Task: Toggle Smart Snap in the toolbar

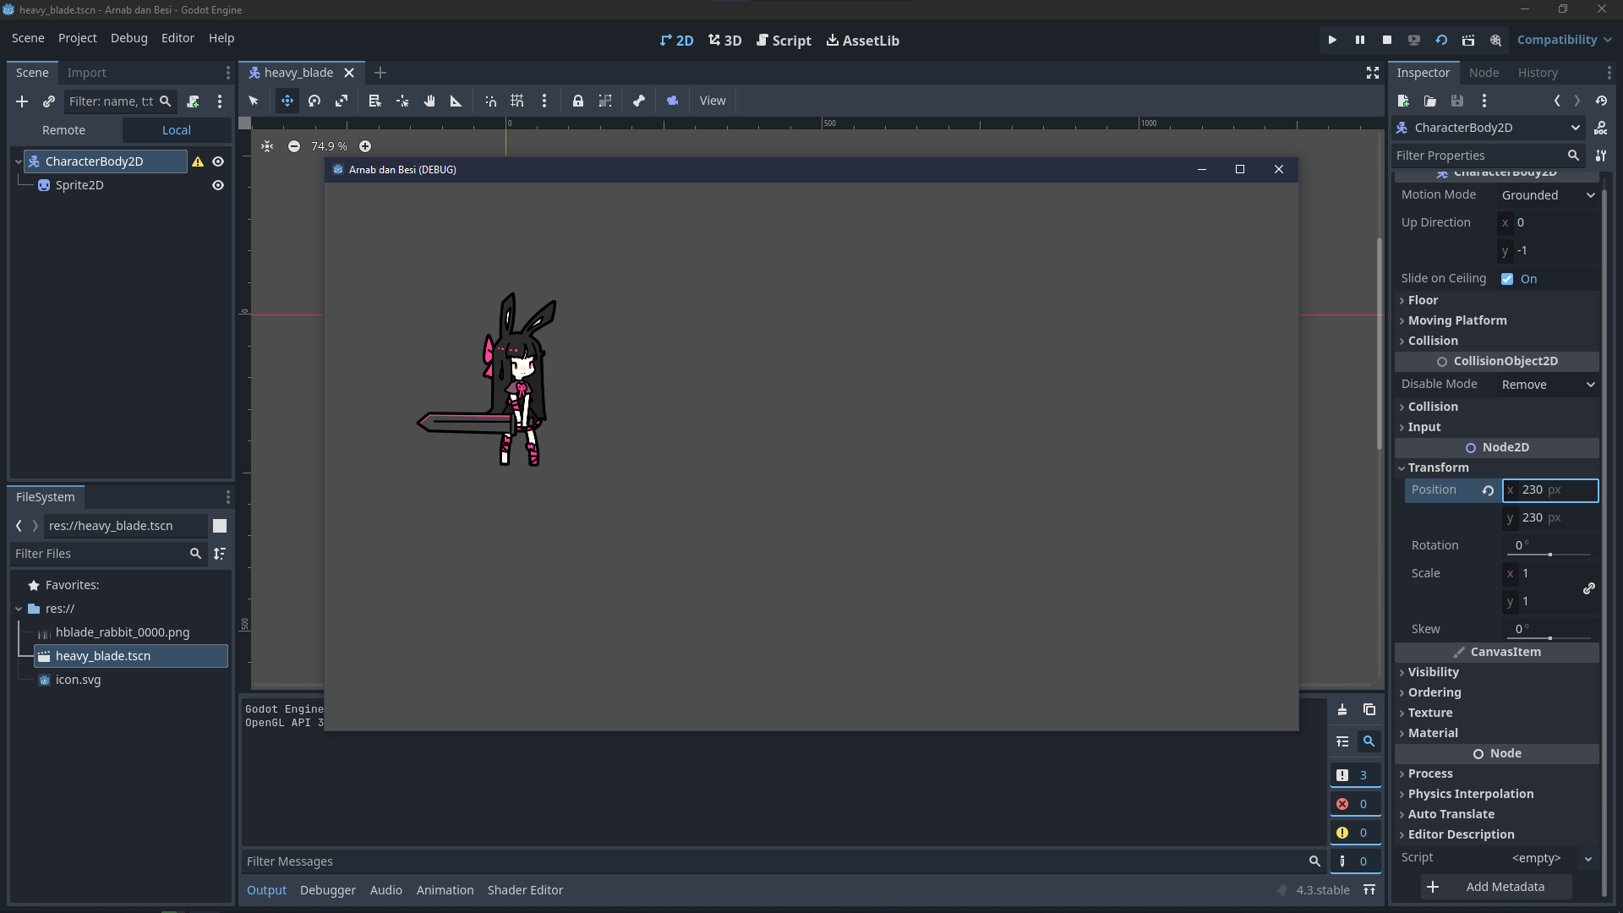Action: click(490, 101)
